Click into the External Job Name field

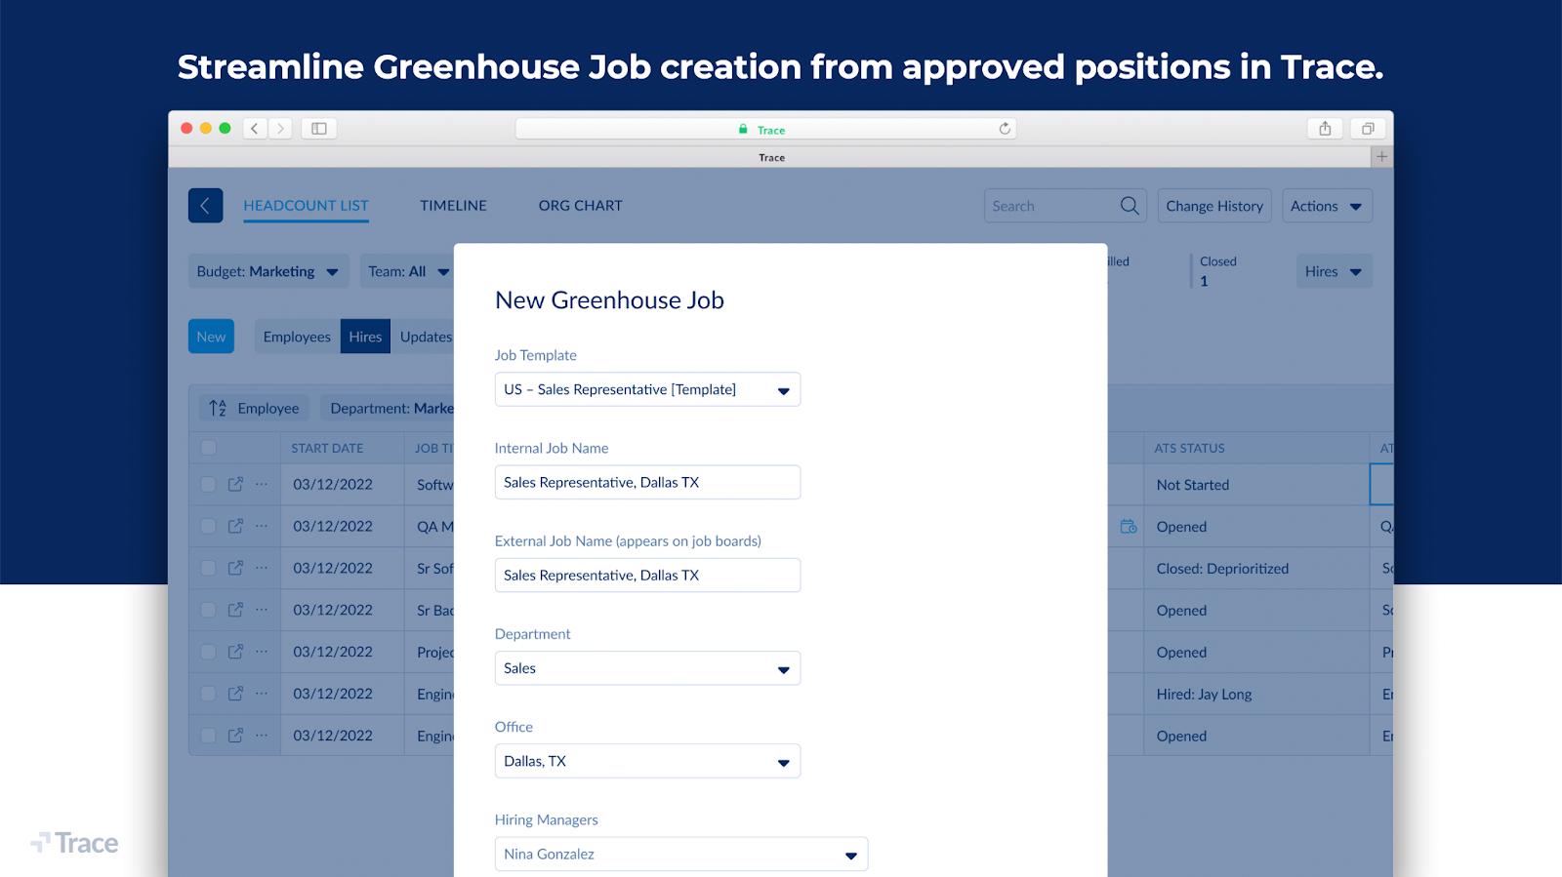[647, 575]
